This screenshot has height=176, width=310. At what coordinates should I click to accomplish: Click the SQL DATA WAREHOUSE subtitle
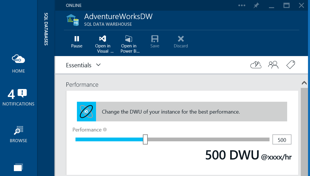coord(108,24)
